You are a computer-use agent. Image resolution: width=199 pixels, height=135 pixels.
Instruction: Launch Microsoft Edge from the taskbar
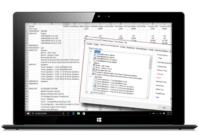coord(73,113)
